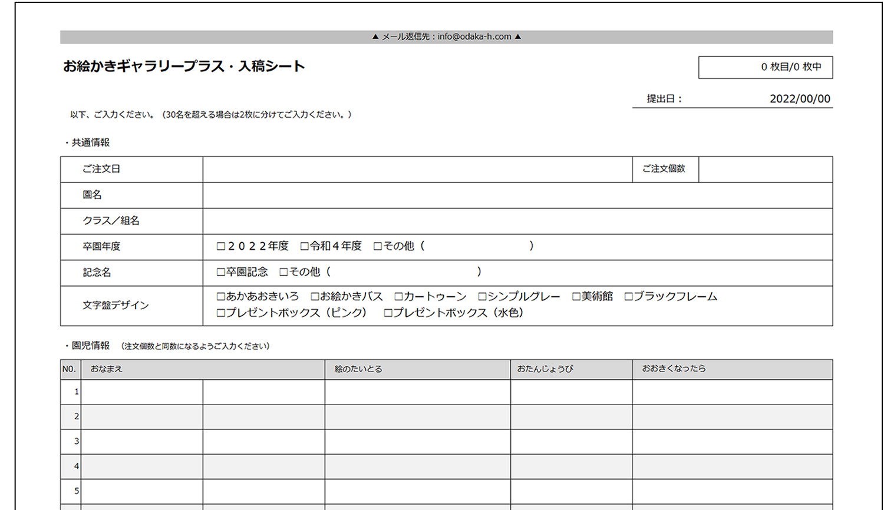Click the 絵のたいとる cell in row 5
Image resolution: width=884 pixels, height=510 pixels.
pos(418,492)
